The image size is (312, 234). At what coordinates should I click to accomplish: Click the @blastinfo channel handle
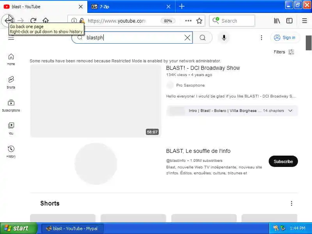(x=176, y=161)
